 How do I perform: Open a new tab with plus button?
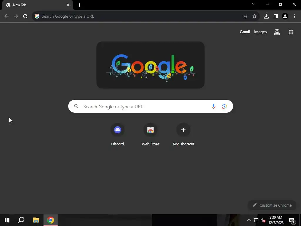coord(79,5)
